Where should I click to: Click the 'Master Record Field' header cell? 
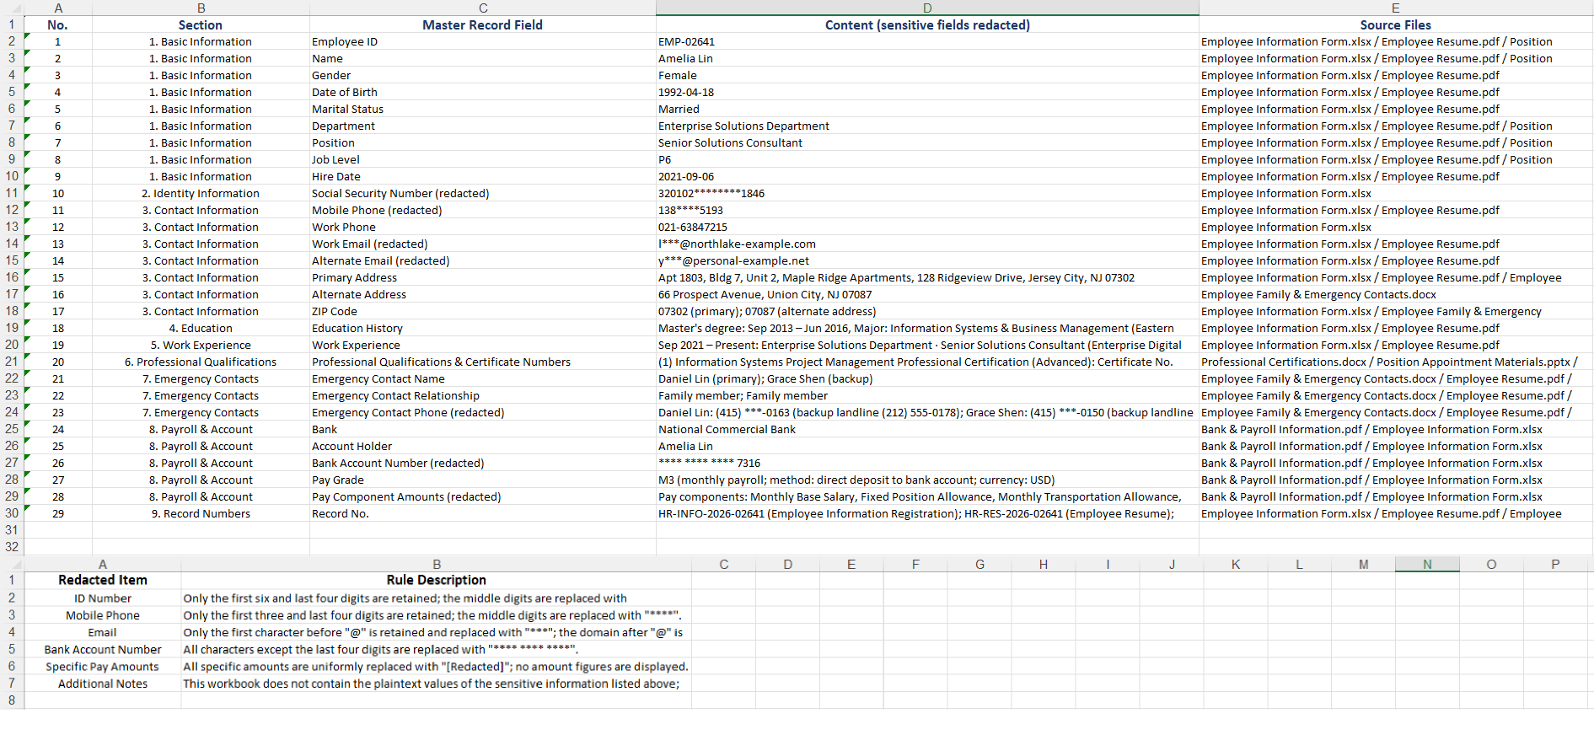(483, 24)
